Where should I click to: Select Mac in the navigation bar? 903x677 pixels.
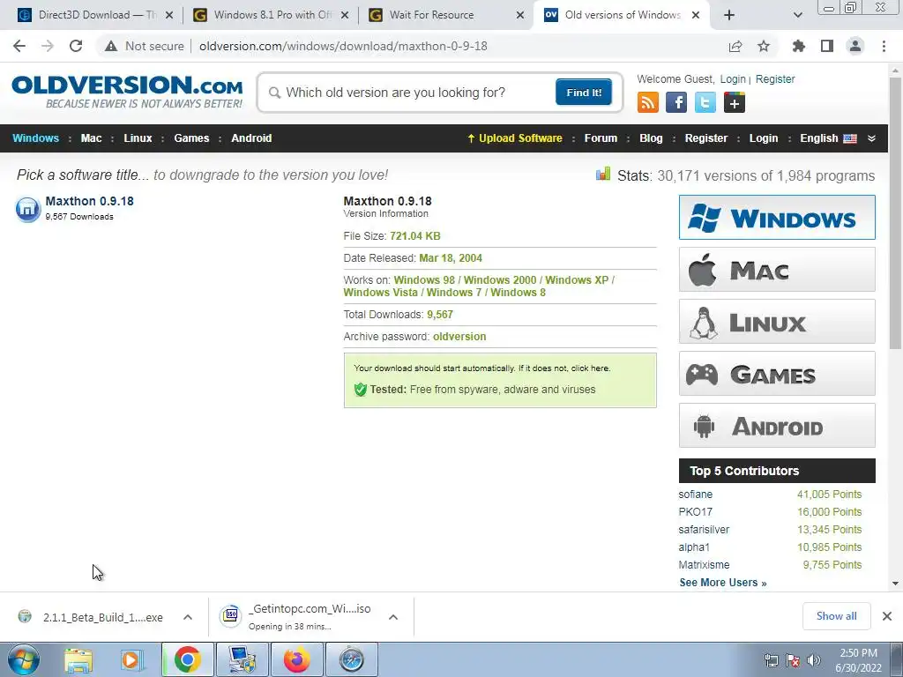91,138
